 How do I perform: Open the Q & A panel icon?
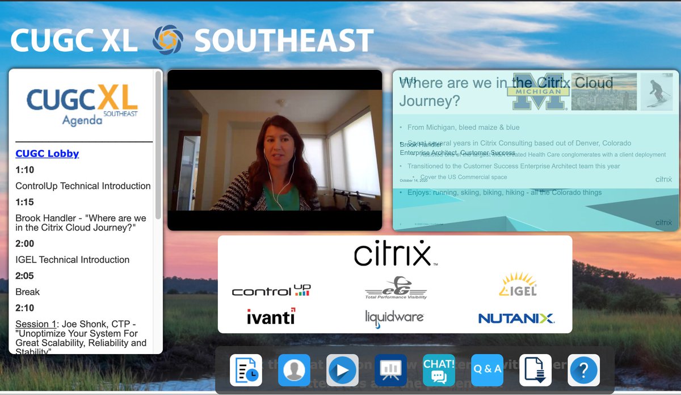coord(487,370)
